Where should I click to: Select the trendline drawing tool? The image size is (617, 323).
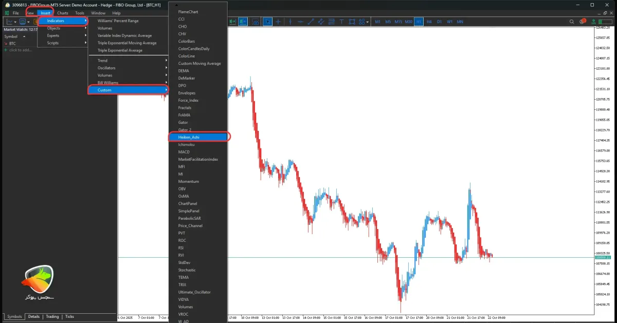[x=310, y=22]
